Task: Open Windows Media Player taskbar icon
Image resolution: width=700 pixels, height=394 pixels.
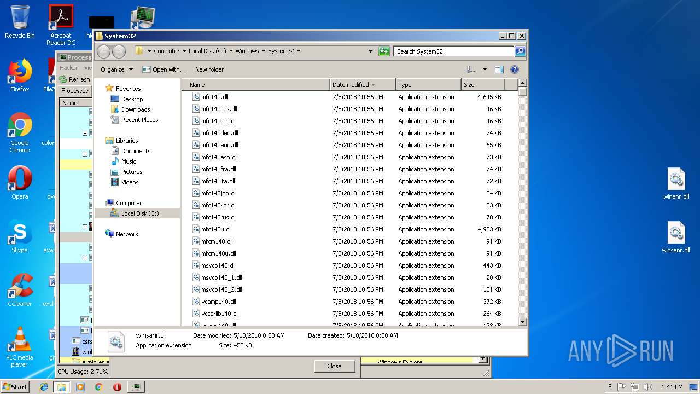Action: [80, 387]
